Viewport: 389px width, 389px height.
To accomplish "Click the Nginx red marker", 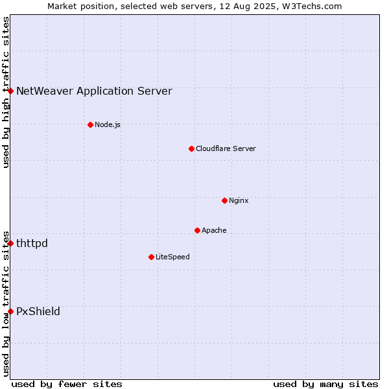I will click(225, 200).
